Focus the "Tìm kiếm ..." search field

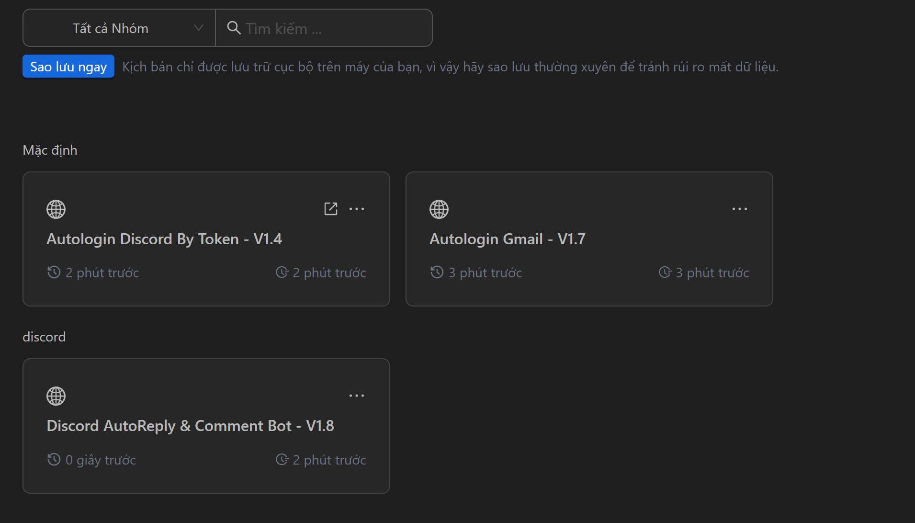[x=330, y=29]
